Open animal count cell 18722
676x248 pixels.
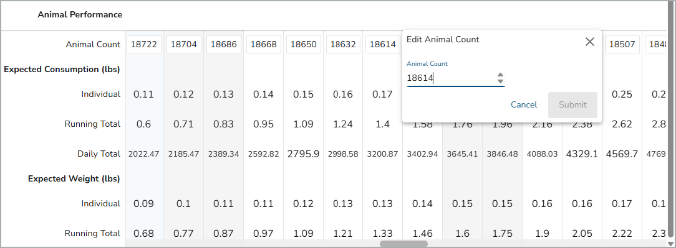click(144, 44)
